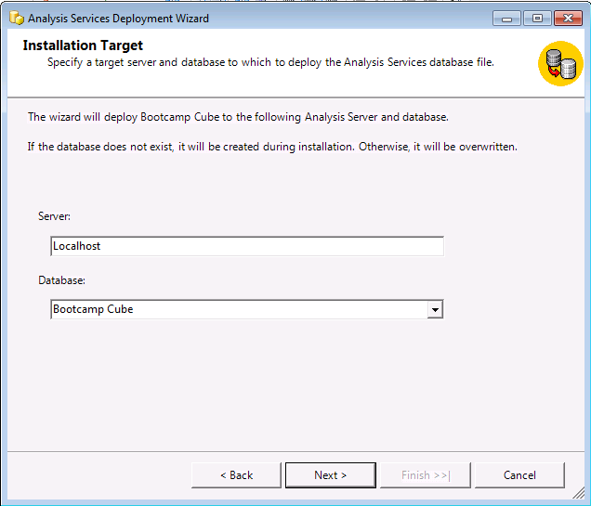Close the Analysis Services Deployment Wizard
The image size is (591, 506).
tap(566, 18)
